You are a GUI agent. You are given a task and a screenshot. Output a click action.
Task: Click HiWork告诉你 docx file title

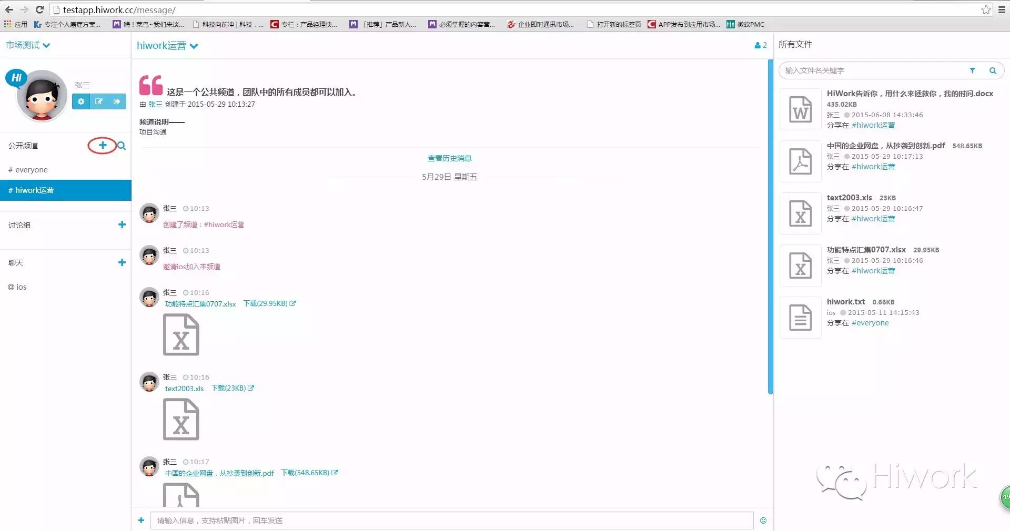(x=910, y=94)
